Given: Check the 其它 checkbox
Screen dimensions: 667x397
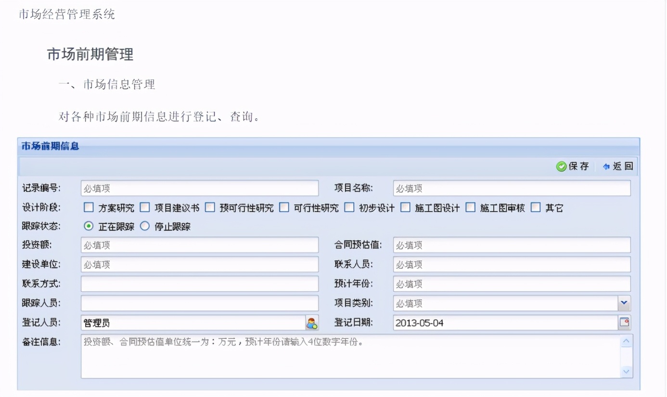Looking at the screenshot, I should (x=536, y=207).
